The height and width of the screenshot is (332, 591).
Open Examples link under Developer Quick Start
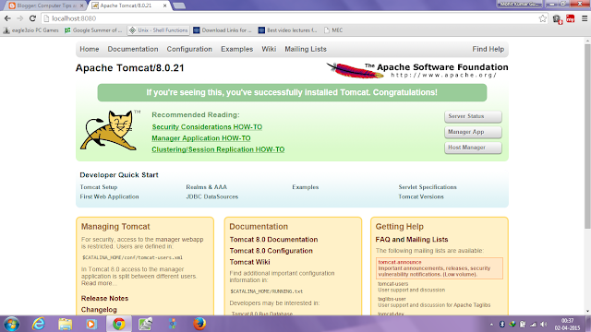[306, 187]
